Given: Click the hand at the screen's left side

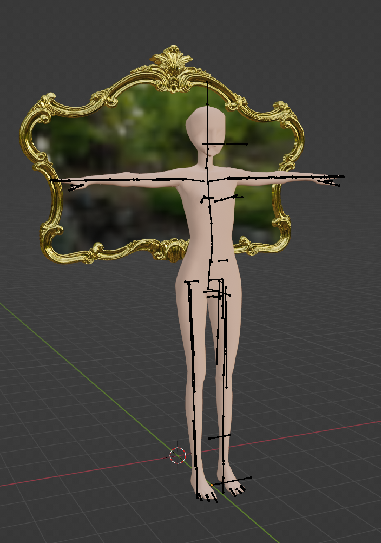Looking at the screenshot, I should [x=77, y=186].
